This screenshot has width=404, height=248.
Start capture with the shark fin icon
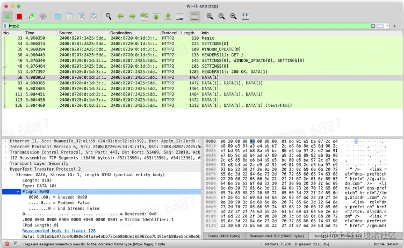[x=8, y=17]
